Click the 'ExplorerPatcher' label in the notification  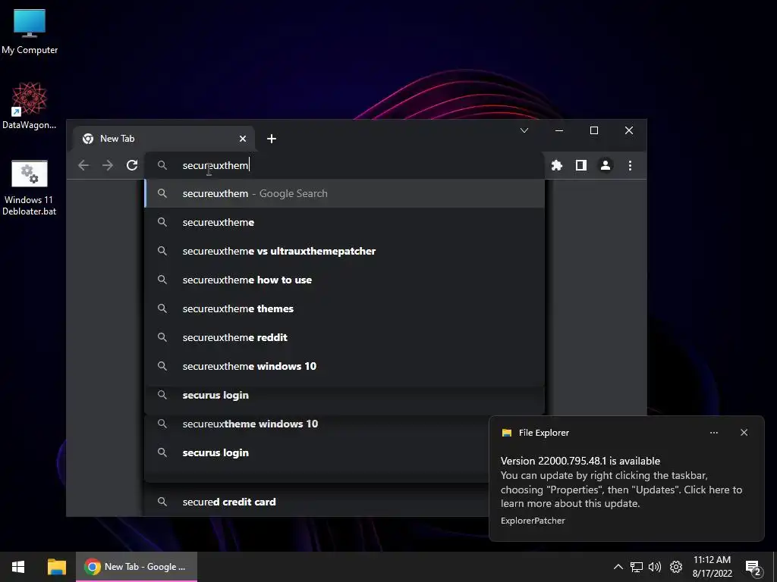tap(533, 521)
